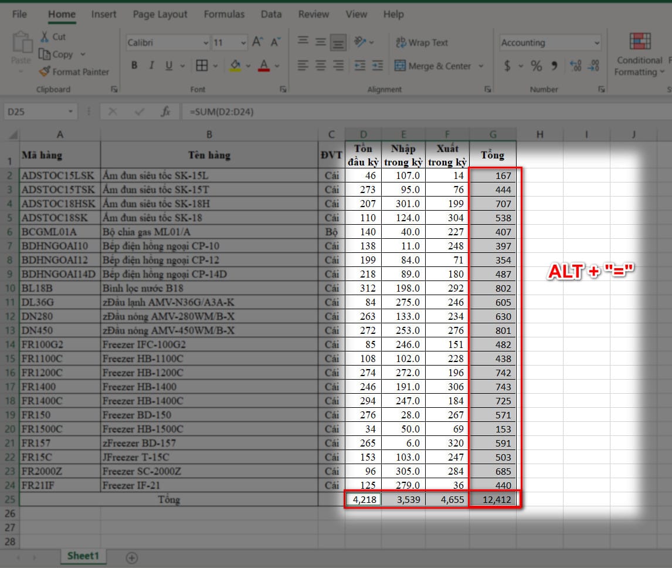
Task: Apply Borders using the grid icon
Action: click(202, 65)
